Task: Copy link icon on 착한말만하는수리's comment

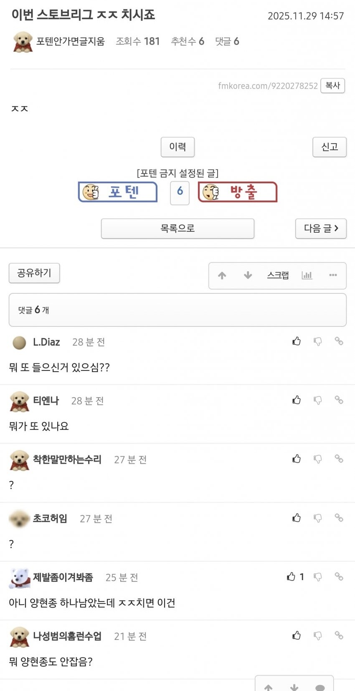Action: pyautogui.click(x=339, y=459)
